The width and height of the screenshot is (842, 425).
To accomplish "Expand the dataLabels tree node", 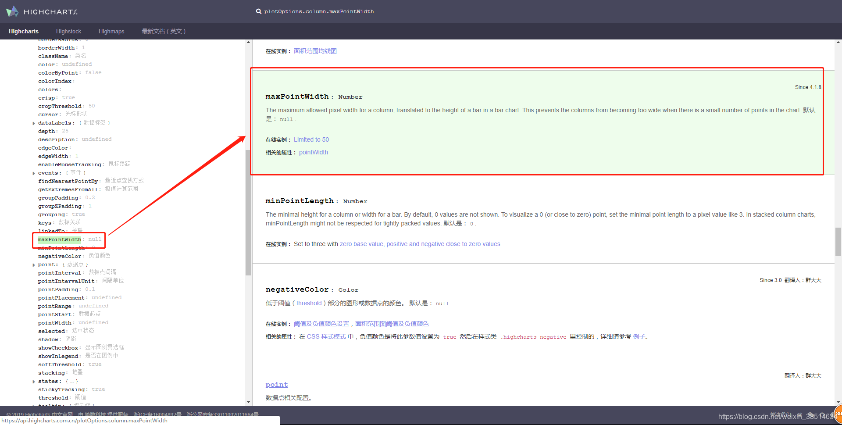I will (34, 123).
